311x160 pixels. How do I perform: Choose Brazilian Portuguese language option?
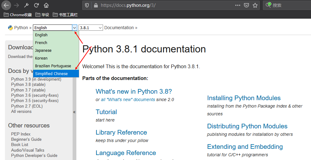pos(56,66)
